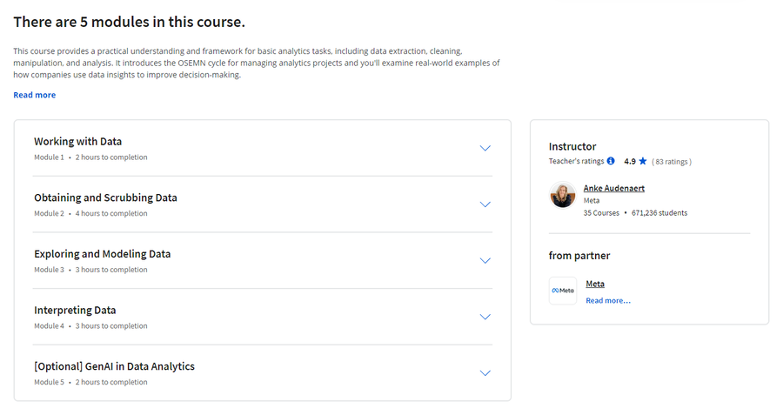The image size is (783, 415).
Task: Click the 83 ratings count text
Action: point(672,162)
